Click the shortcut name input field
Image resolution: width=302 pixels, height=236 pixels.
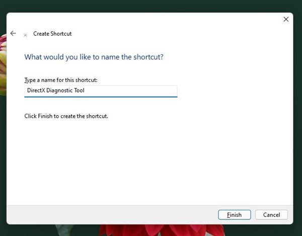[x=101, y=91]
